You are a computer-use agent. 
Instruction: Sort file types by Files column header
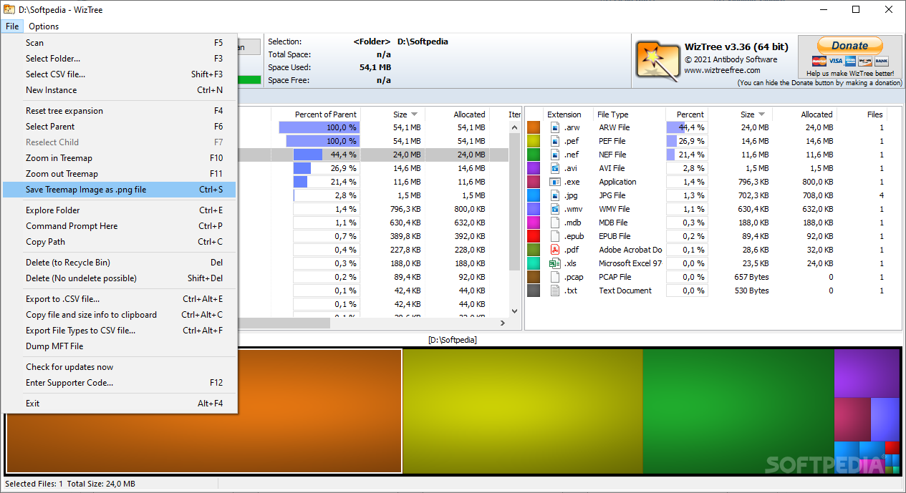pos(862,114)
